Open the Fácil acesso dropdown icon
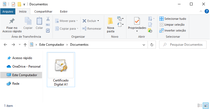This screenshot has height=109, width=210. pos(121,25)
